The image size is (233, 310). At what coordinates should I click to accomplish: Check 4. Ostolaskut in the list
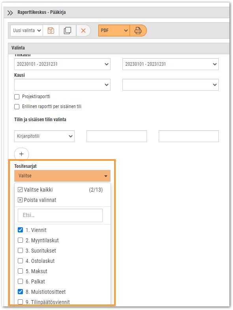tap(20, 261)
